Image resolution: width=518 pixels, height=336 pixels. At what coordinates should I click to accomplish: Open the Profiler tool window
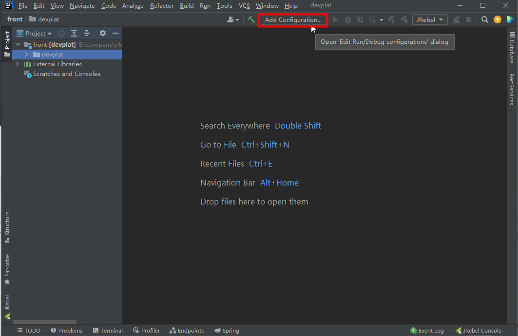click(146, 330)
